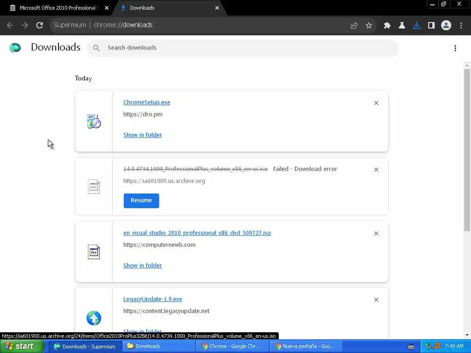Show Visual Studio ISO in folder
471x353 pixels.
(143, 266)
